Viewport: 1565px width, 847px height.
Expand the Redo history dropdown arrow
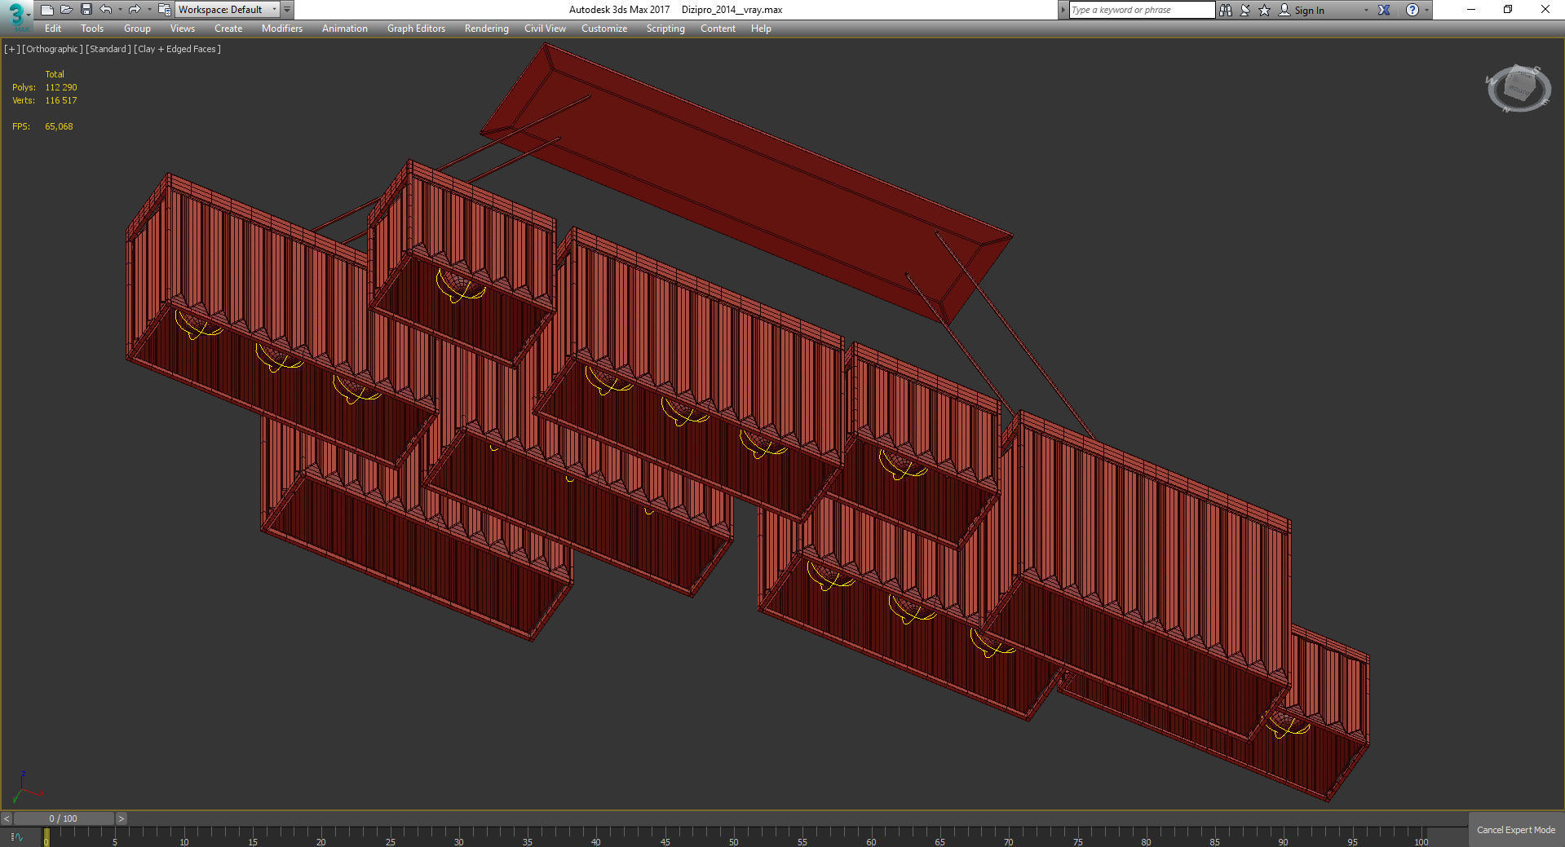(148, 10)
